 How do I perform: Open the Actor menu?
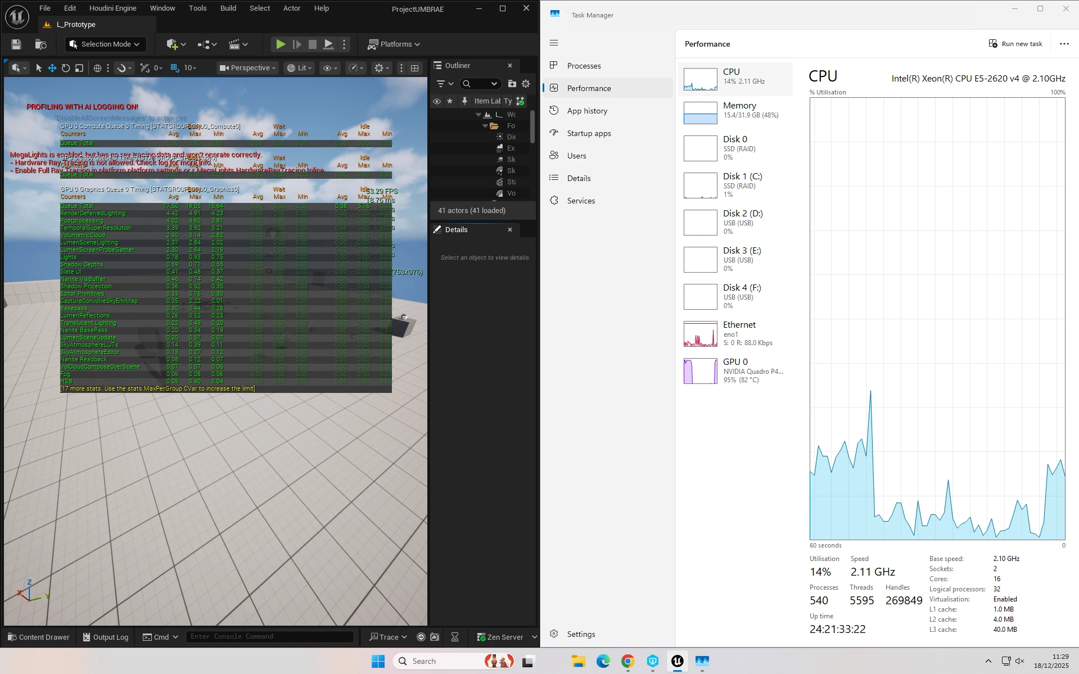coord(292,8)
